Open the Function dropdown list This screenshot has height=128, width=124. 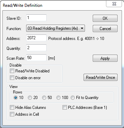(x=55, y=28)
